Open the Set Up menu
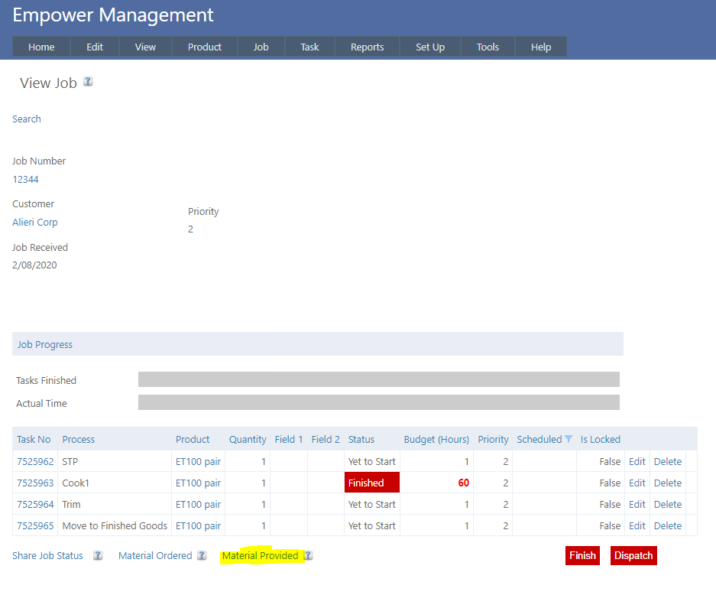 tap(429, 47)
